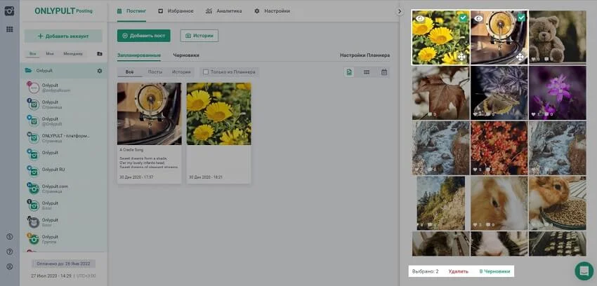Switch to grid view icon

(367, 72)
